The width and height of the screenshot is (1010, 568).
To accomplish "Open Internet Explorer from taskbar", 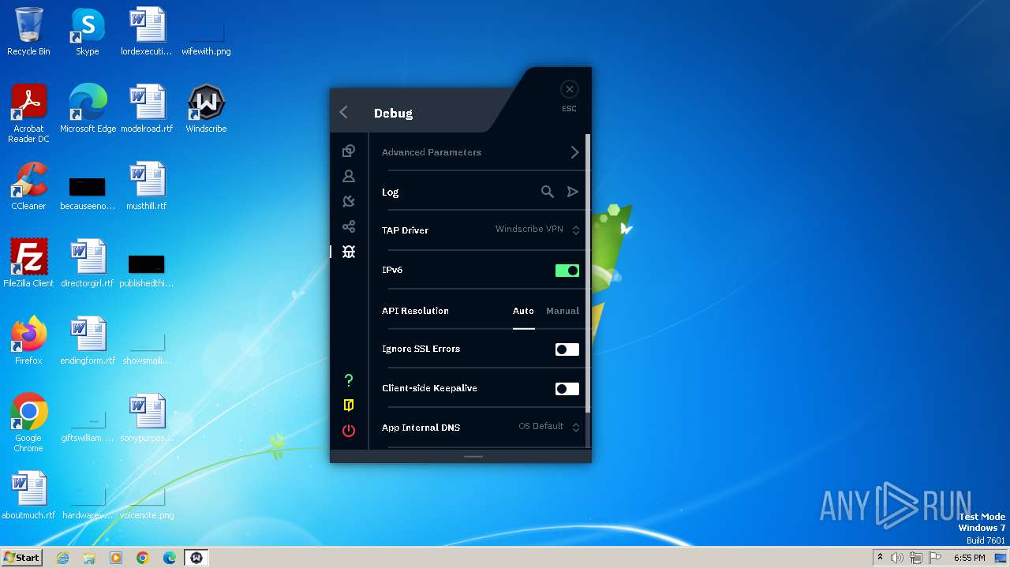I will tap(63, 558).
